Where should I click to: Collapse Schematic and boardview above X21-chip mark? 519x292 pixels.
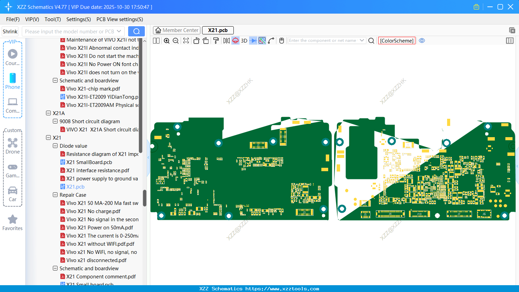pyautogui.click(x=55, y=80)
